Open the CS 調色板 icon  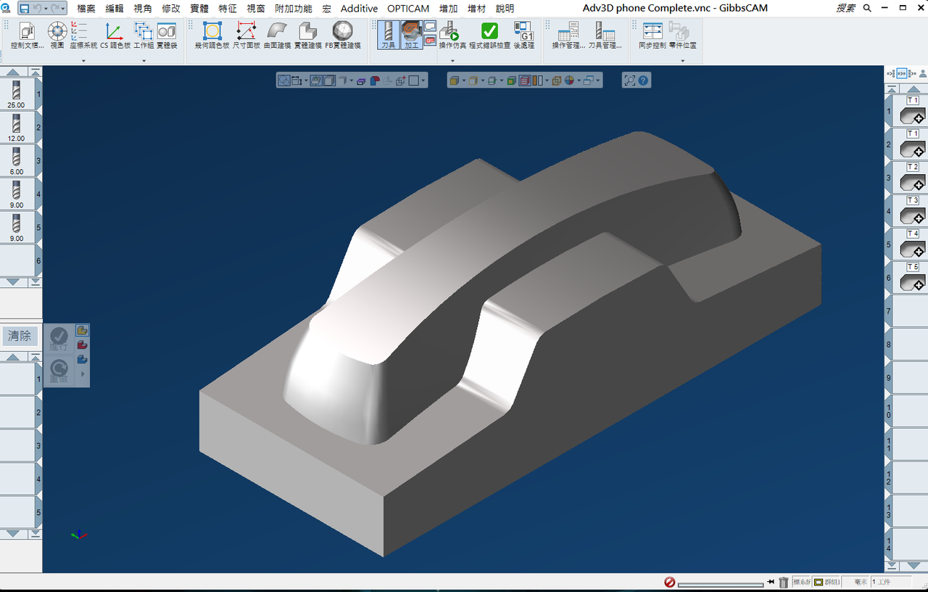click(x=115, y=35)
